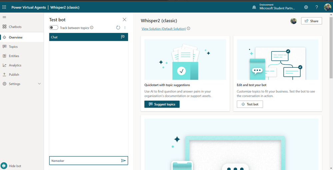Click the Quickstart topic suggestions illustration
This screenshot has height=170, width=333.
pyautogui.click(x=185, y=59)
